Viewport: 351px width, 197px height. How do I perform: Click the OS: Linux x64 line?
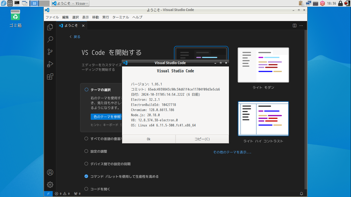163,125
